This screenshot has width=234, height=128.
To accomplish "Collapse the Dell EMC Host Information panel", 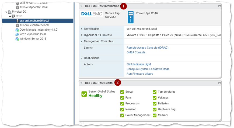I will click(x=81, y=6).
